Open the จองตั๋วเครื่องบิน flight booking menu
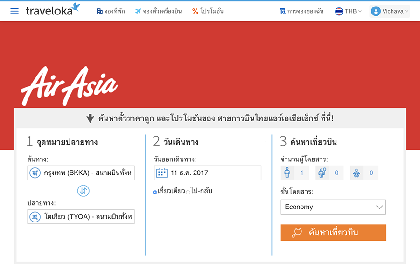The image size is (420, 270). click(158, 11)
